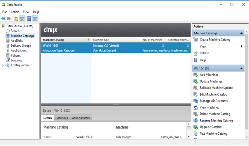Click the Applications icon in tree

pos(8,50)
